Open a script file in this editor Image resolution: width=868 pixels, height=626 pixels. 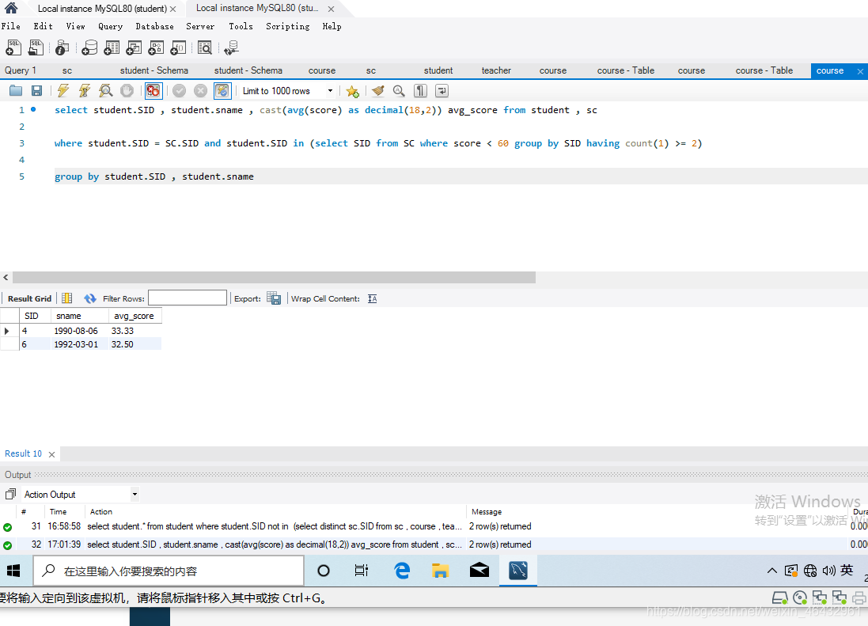pos(16,91)
